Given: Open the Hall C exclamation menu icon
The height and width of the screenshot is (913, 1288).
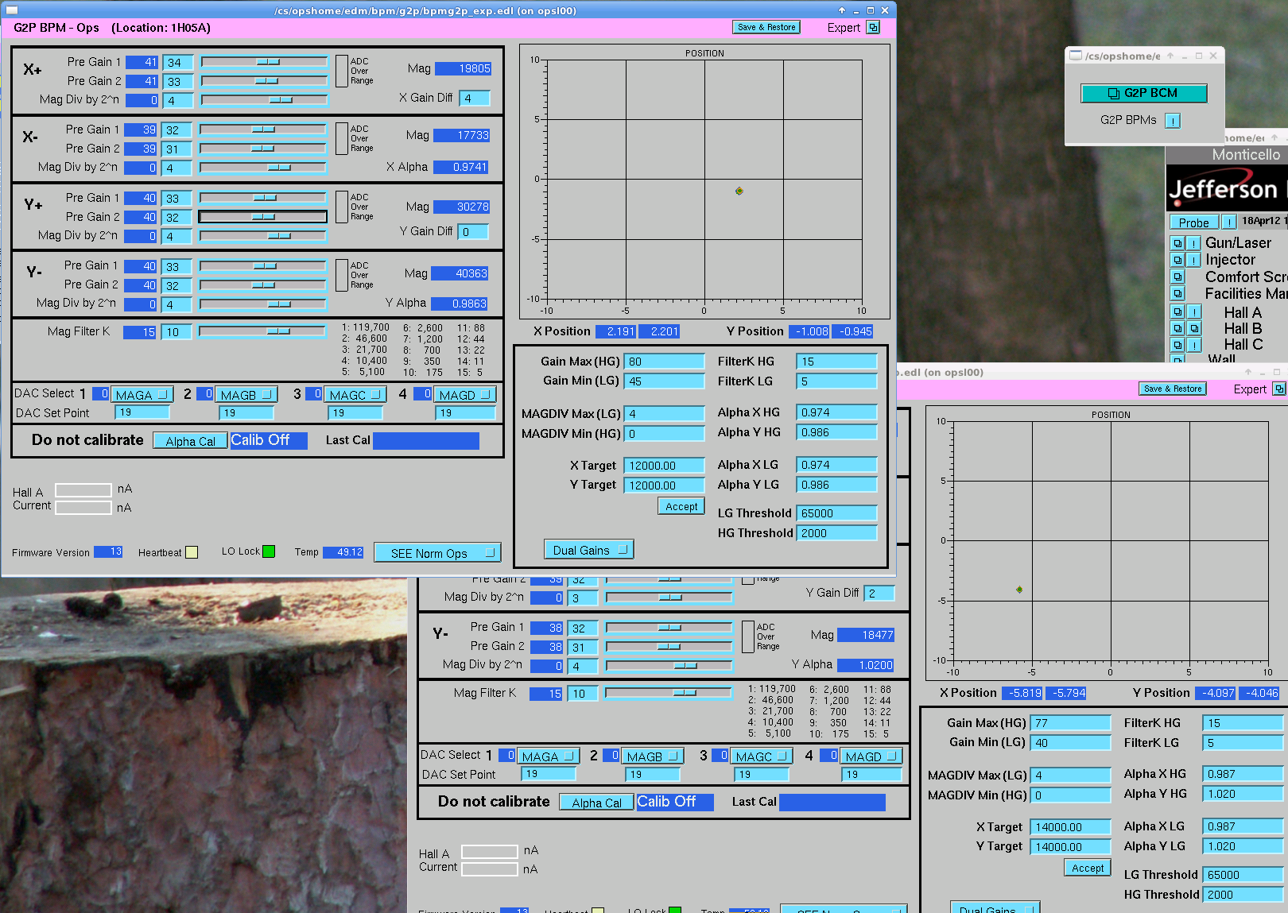Looking at the screenshot, I should click(x=1193, y=345).
